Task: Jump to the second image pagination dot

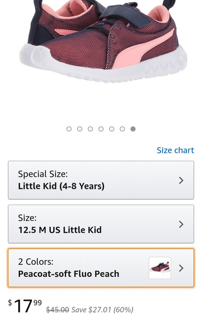Action: [80, 129]
